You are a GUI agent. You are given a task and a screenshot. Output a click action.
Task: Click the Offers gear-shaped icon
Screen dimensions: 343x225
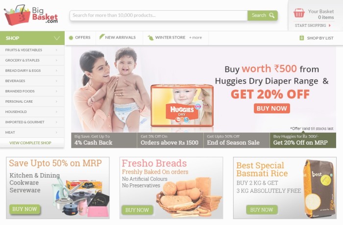coord(71,38)
